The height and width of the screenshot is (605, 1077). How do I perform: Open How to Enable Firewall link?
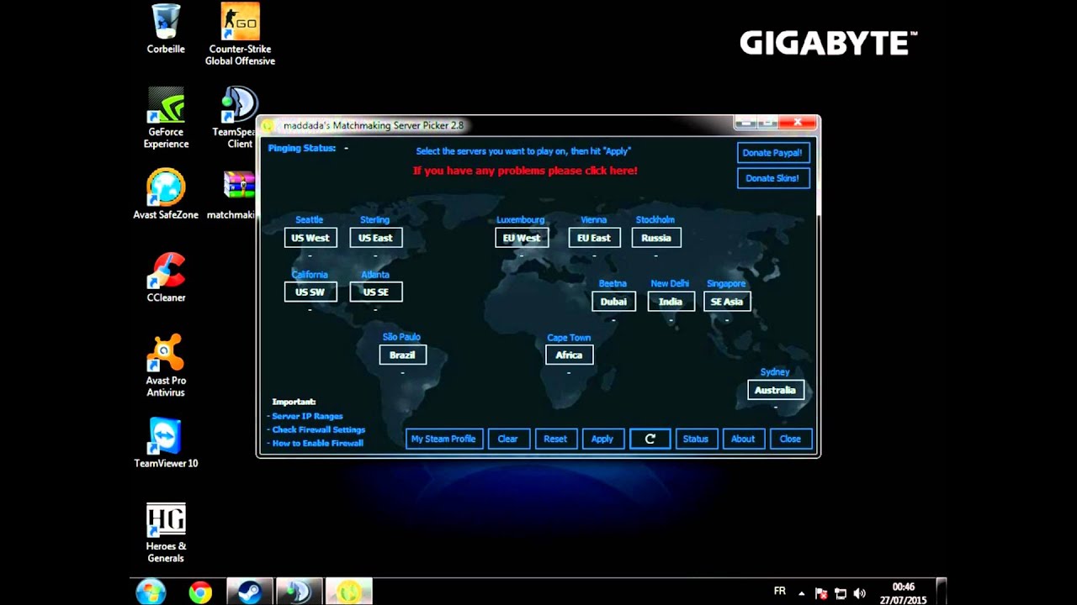[317, 443]
